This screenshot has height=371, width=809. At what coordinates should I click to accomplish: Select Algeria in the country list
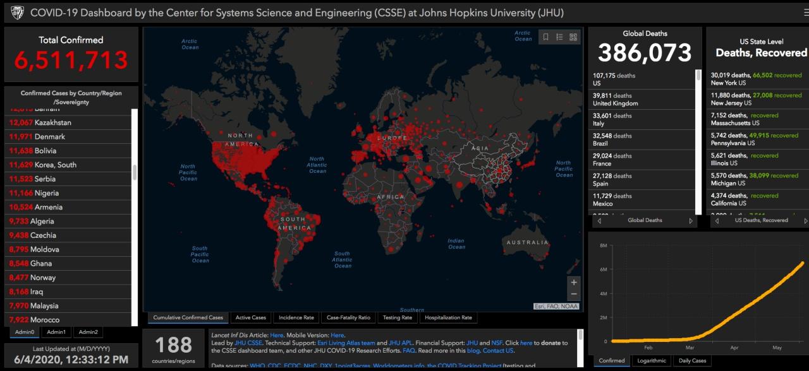click(x=68, y=221)
